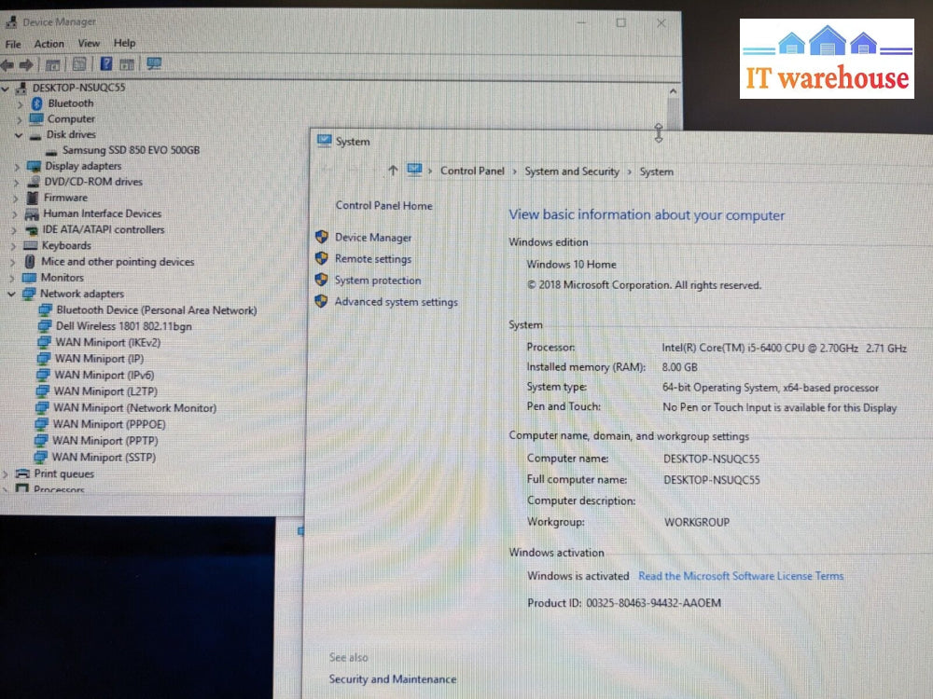Select the Samsung SSD 850 EVO 500GB drive

point(131,150)
